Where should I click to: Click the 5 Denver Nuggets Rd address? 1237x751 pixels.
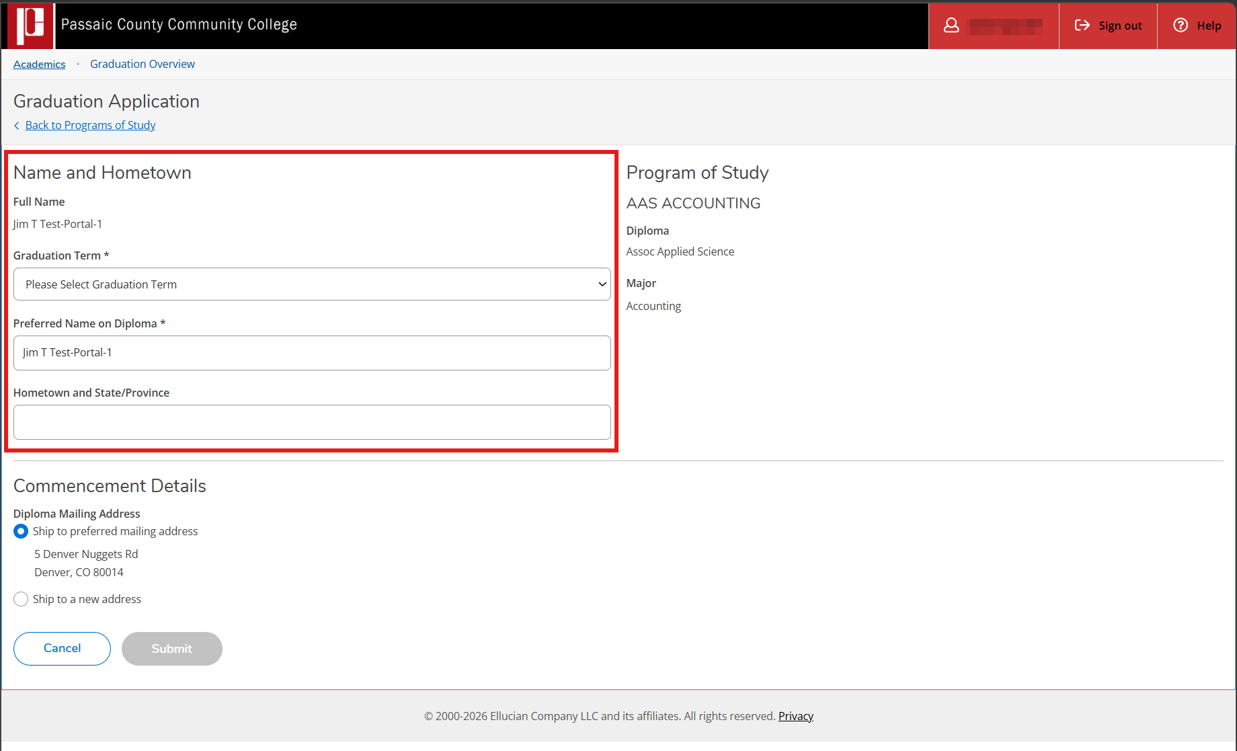[86, 554]
